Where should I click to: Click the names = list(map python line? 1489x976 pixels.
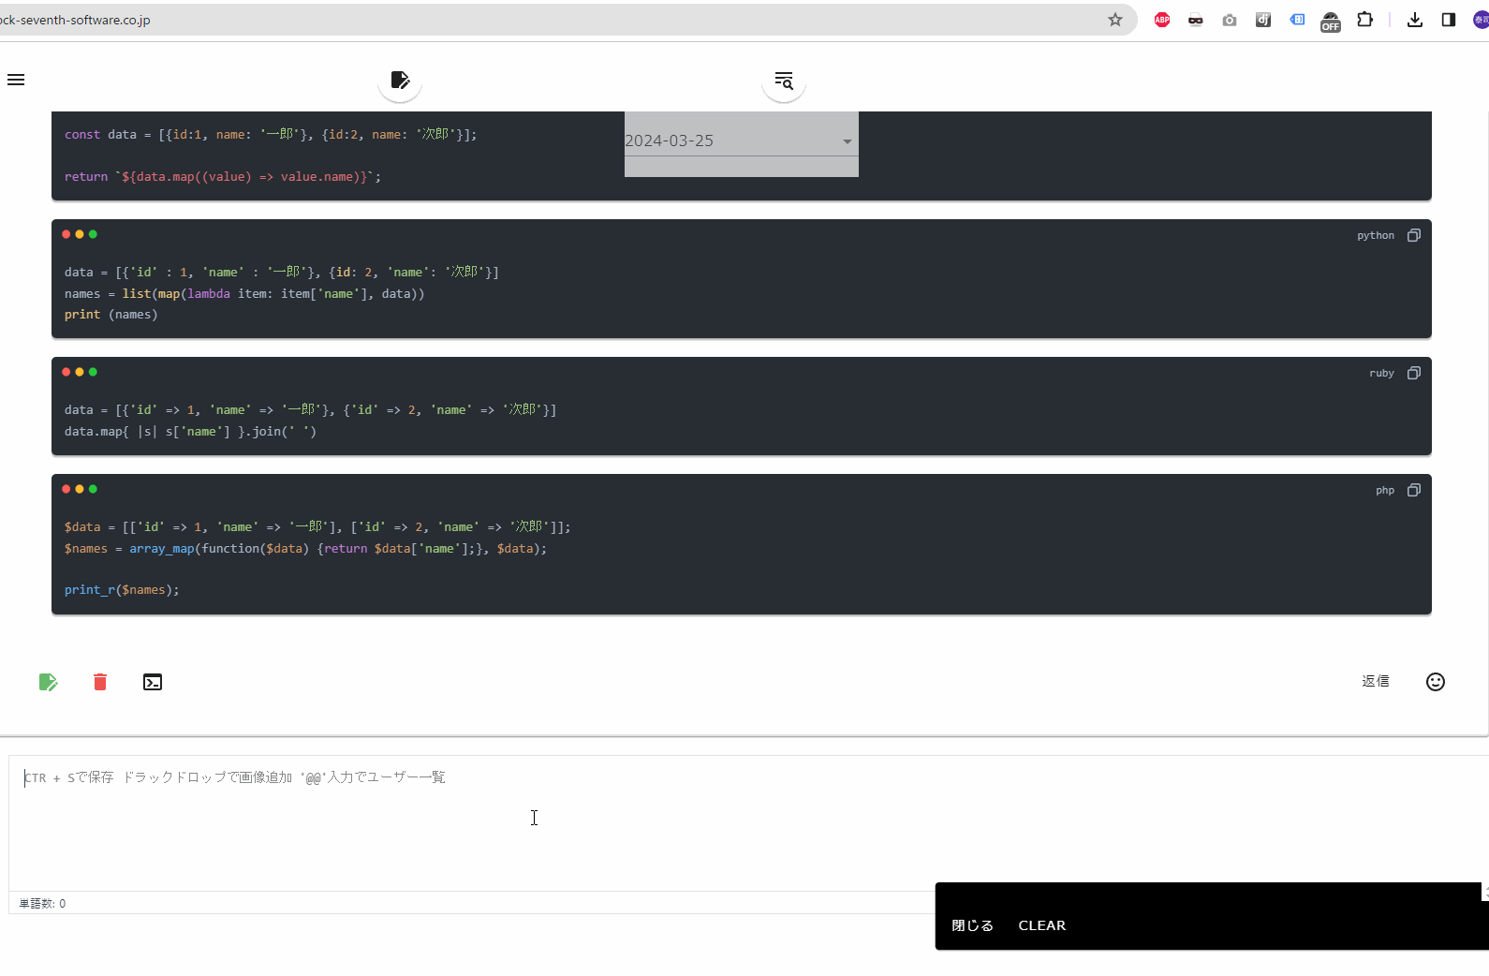[244, 294]
